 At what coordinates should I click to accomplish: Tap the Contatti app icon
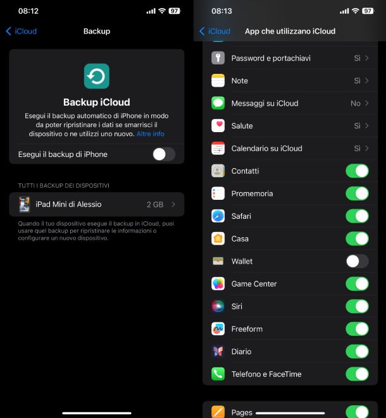pos(218,171)
